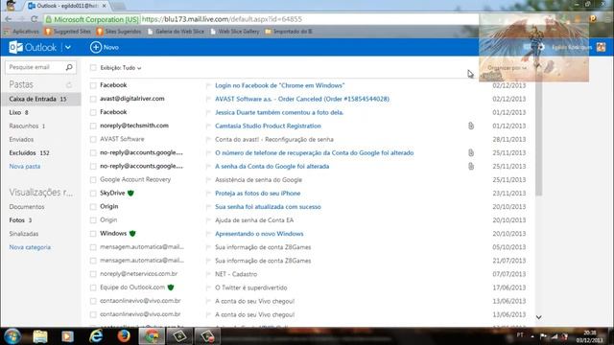
Task: Toggle the select-all messages checkbox
Action: [93, 68]
